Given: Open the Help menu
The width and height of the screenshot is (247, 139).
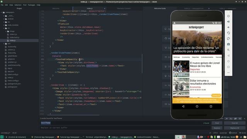Looking at the screenshot, I should point(39,5).
